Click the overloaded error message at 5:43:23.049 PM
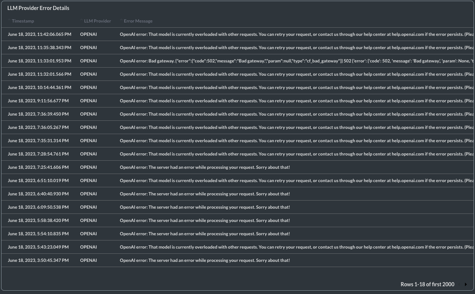 click(297, 247)
